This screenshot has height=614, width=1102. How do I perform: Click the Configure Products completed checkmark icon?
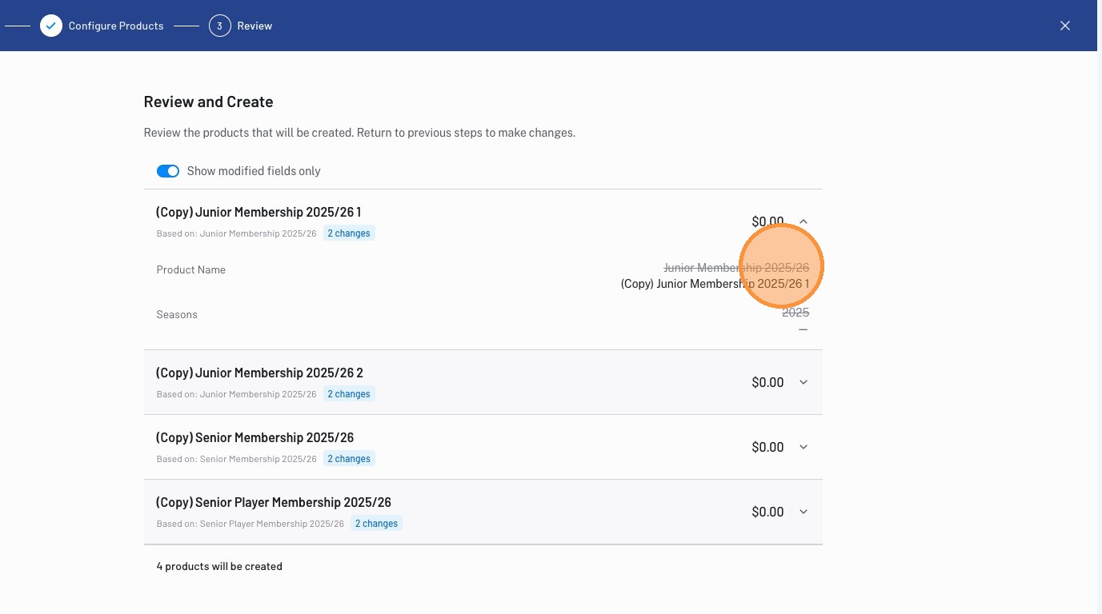point(51,26)
